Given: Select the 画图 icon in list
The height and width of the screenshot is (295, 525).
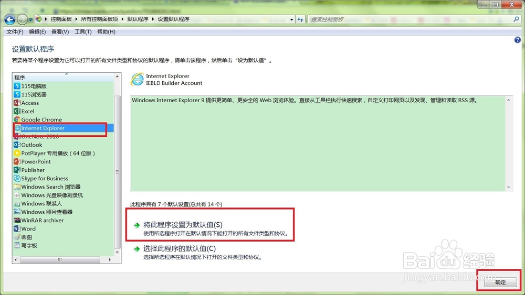Looking at the screenshot, I should coord(17,237).
